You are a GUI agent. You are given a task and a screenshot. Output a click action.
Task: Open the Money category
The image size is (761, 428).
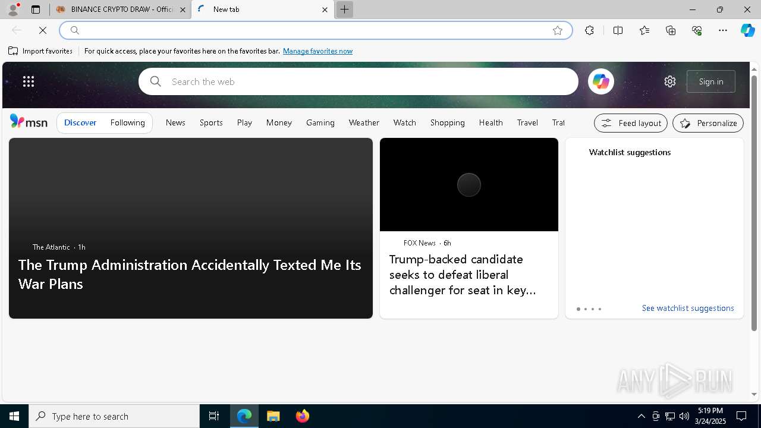(279, 122)
